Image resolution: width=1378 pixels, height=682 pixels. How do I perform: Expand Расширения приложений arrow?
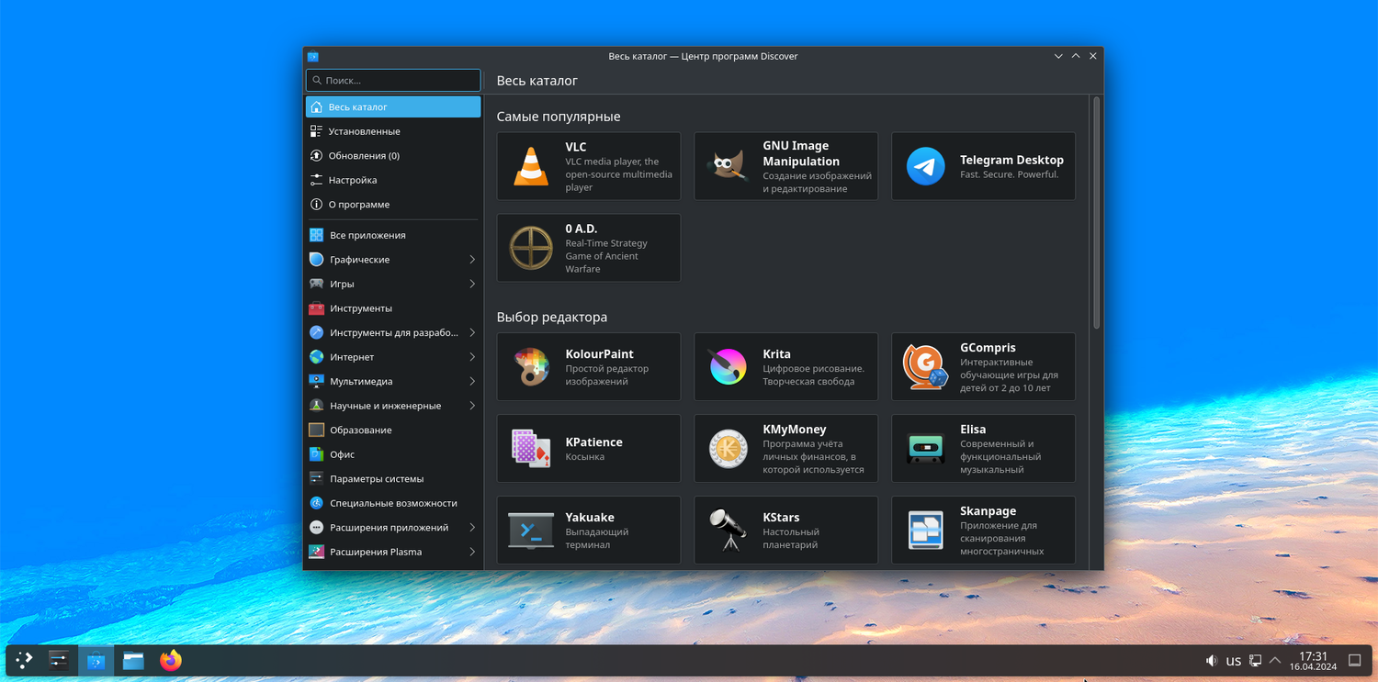pos(472,528)
